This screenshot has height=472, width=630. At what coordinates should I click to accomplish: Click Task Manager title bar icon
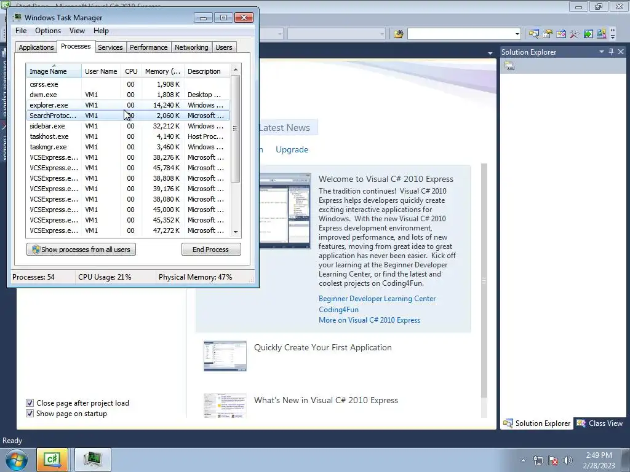17,17
